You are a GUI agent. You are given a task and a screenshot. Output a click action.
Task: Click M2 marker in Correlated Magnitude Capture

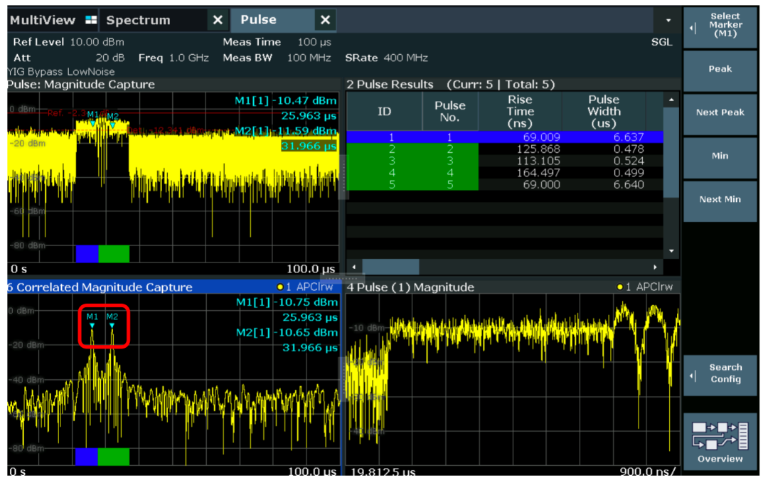pyautogui.click(x=112, y=324)
